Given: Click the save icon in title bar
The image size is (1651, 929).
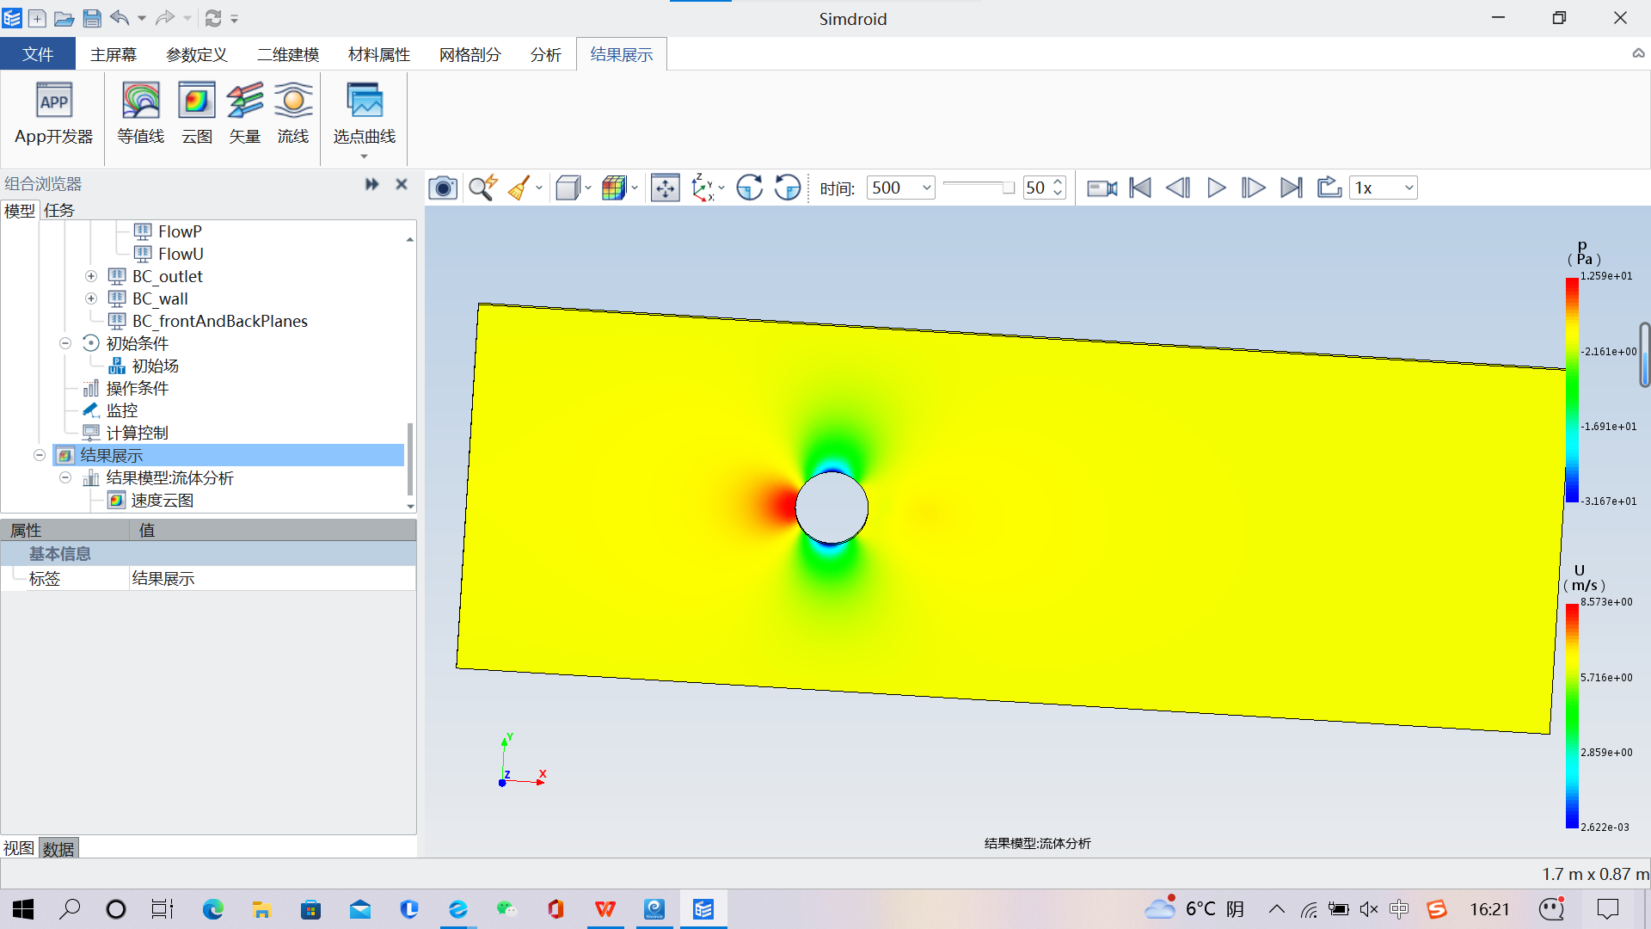Looking at the screenshot, I should click(x=92, y=18).
